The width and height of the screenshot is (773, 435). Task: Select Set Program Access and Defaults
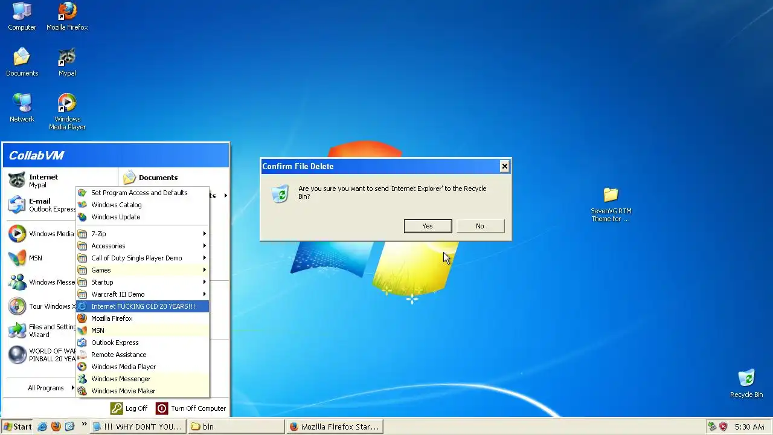[143, 193]
